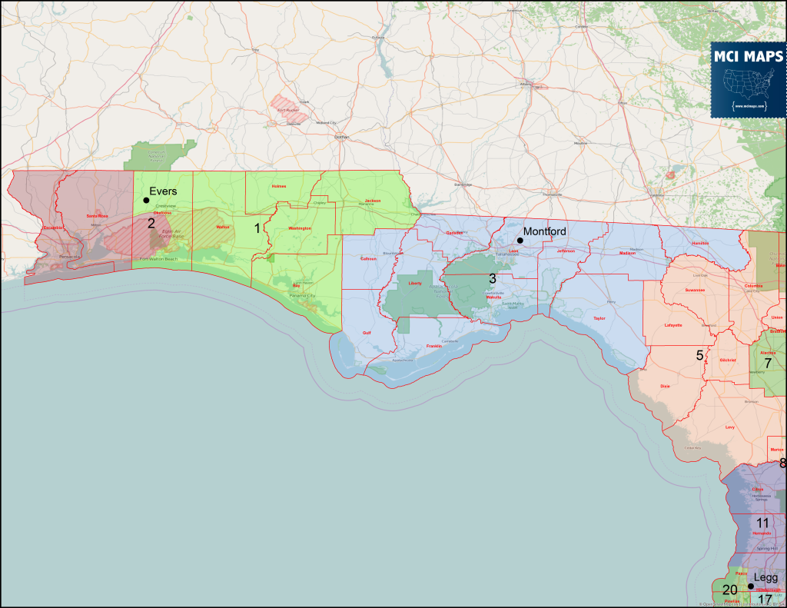Select the 'Montford' name label
Image resolution: width=787 pixels, height=608 pixels.
tap(545, 231)
